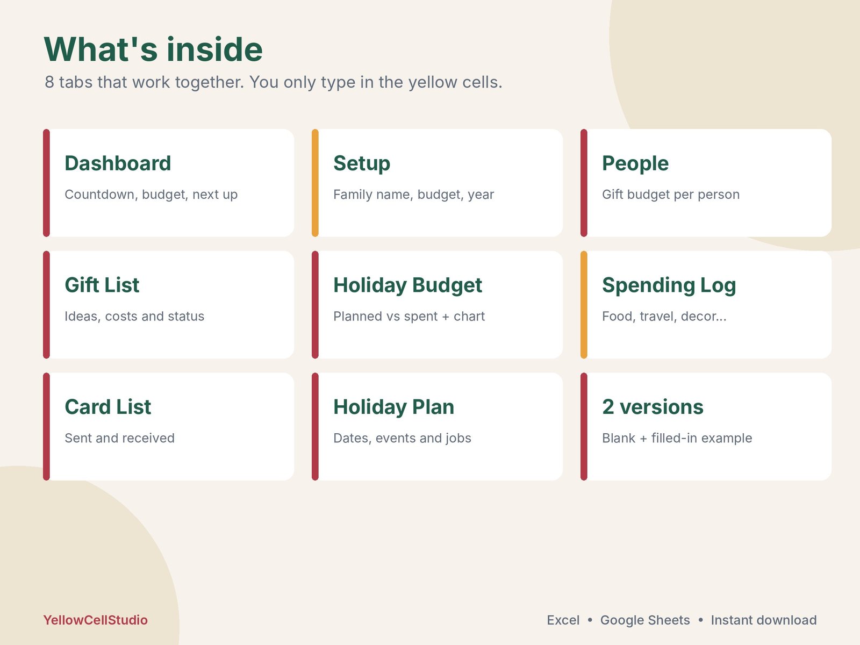Click the "What's inside" heading

pos(153,49)
